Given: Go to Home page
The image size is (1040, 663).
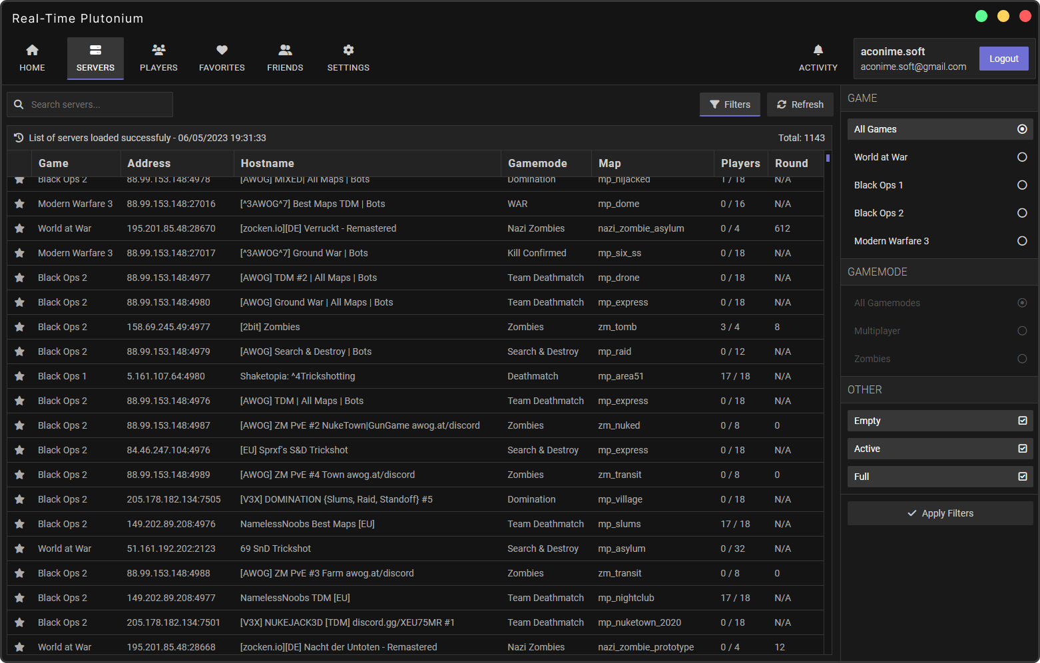Looking at the screenshot, I should click(32, 58).
